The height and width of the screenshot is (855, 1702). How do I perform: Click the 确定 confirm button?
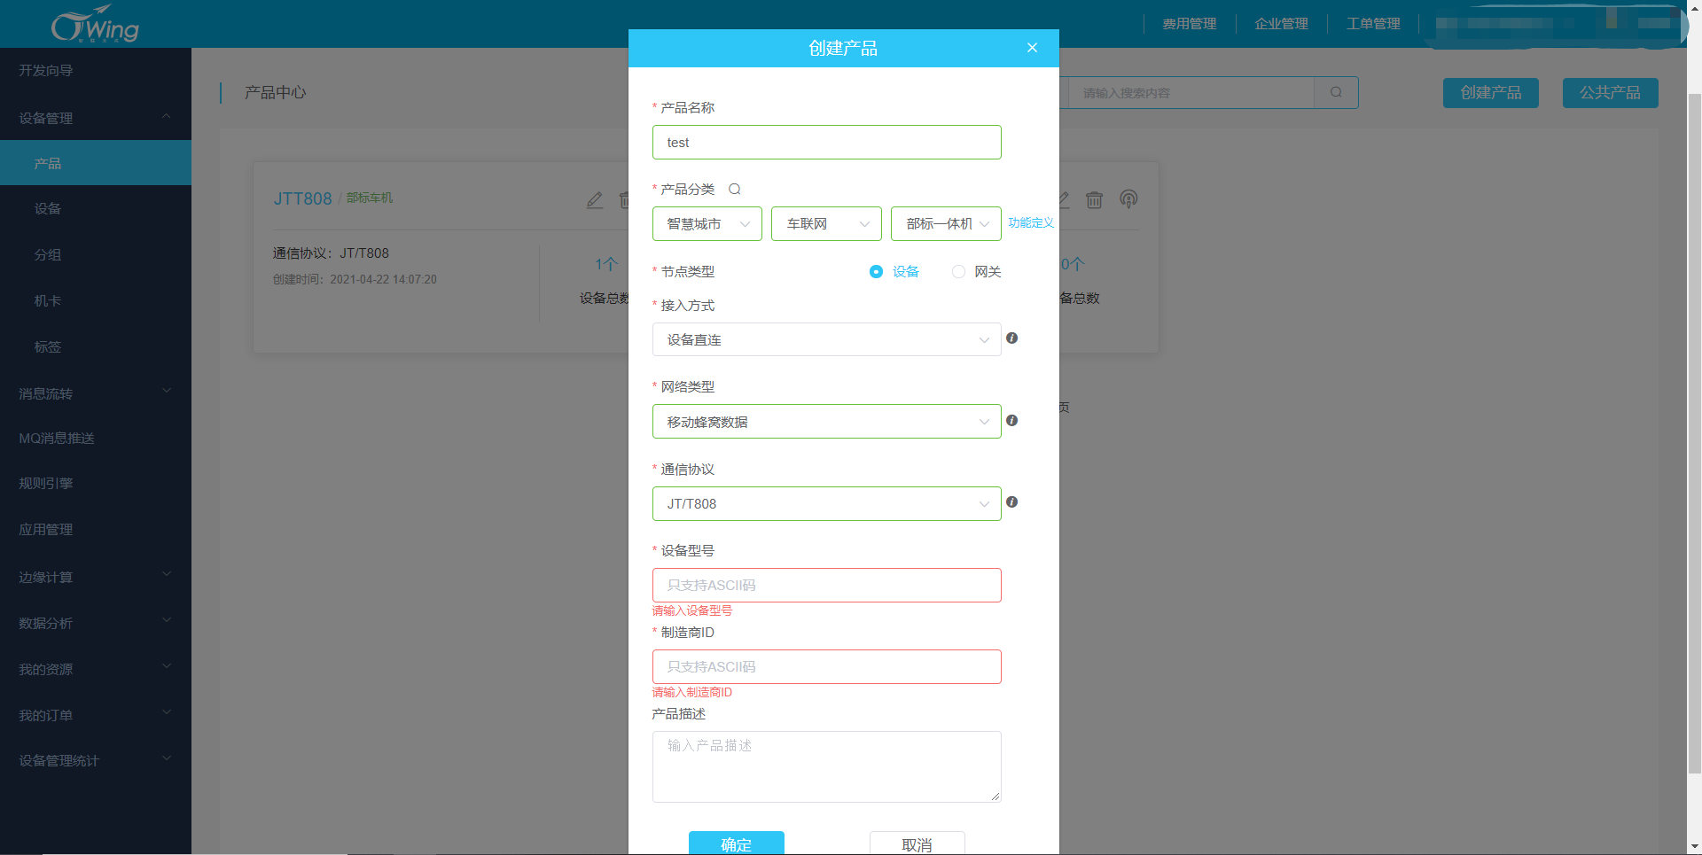tap(737, 843)
